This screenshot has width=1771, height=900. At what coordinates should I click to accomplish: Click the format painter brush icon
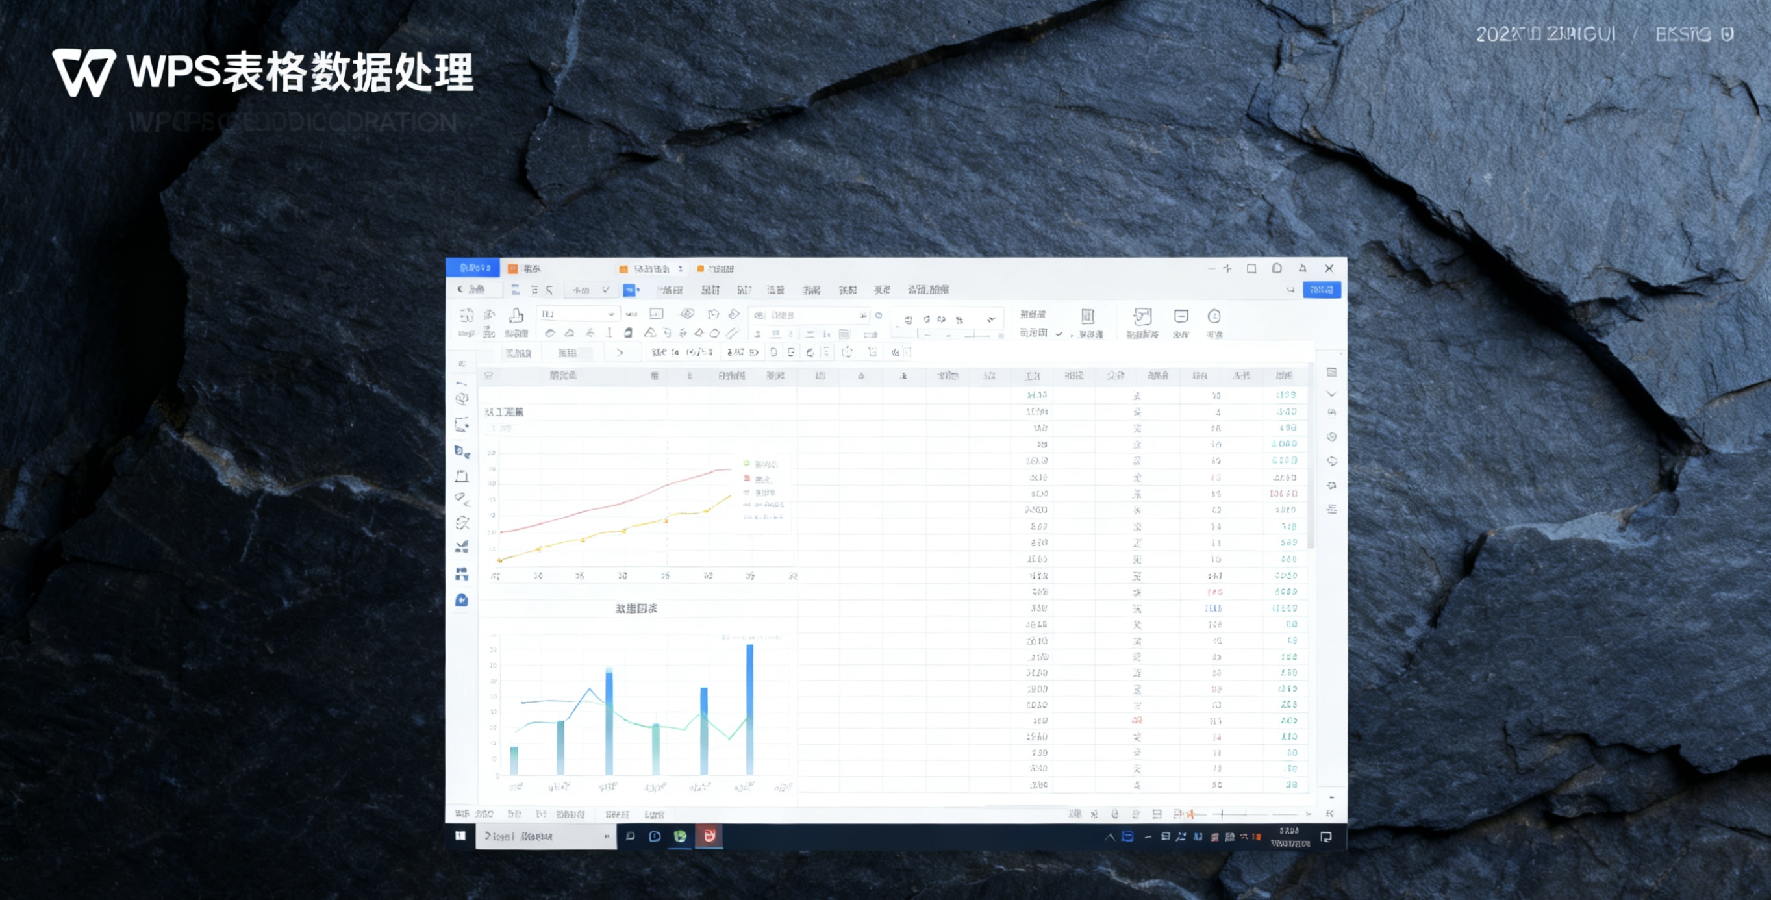(x=516, y=316)
